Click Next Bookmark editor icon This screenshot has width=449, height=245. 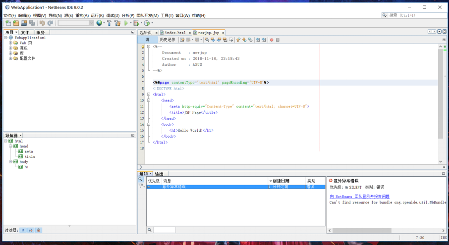(244, 40)
